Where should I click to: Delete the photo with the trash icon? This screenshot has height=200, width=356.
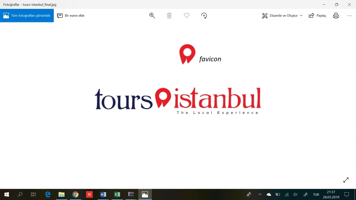(169, 16)
